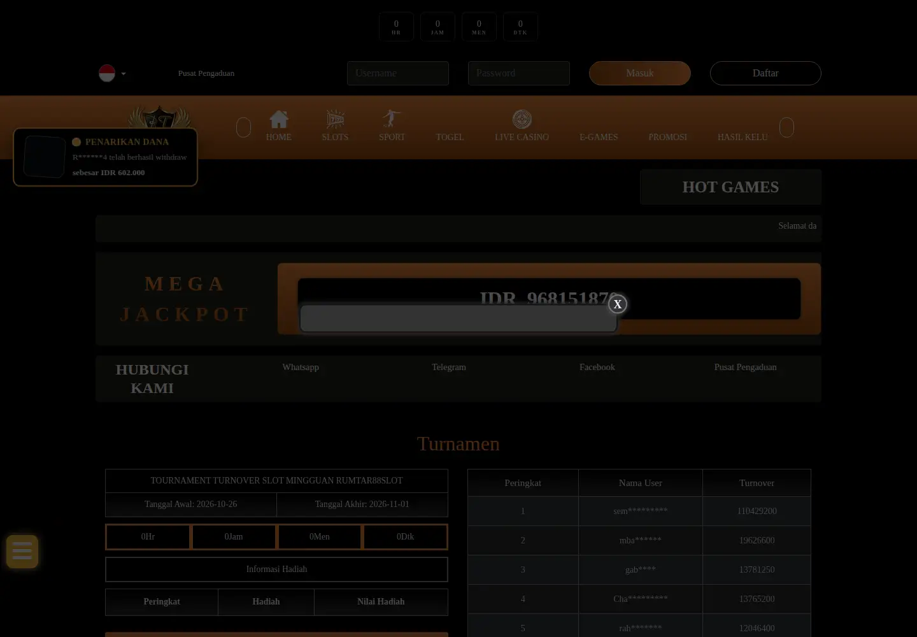The width and height of the screenshot is (917, 637).
Task: Click the Tanggal Awal 2026-10-26 cell
Action: tap(191, 505)
